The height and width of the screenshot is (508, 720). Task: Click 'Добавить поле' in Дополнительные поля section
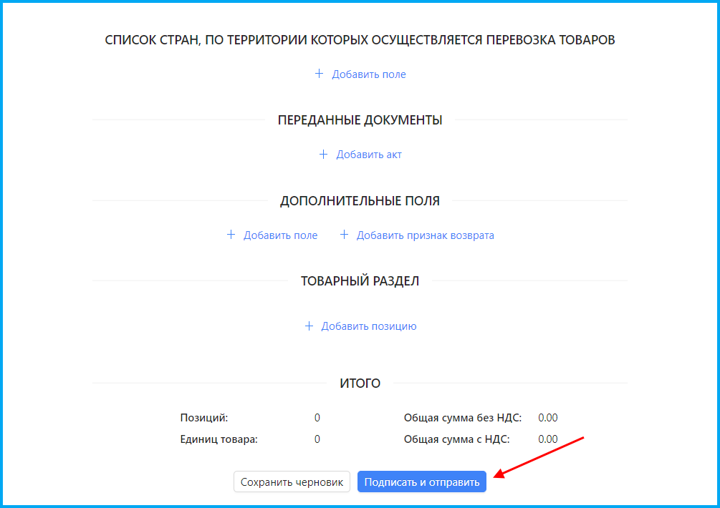272,235
